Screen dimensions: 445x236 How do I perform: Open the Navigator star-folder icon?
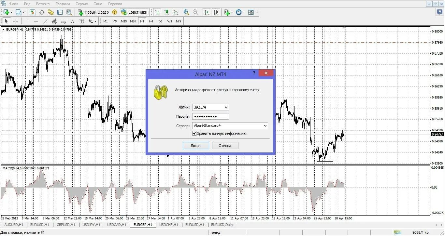coord(51,12)
